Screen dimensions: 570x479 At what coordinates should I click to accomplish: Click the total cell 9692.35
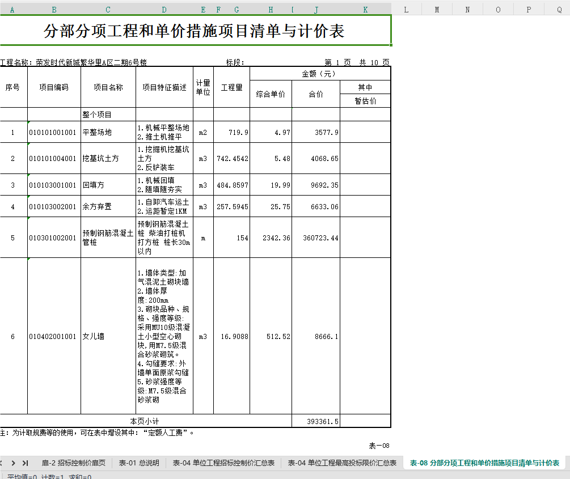point(316,185)
